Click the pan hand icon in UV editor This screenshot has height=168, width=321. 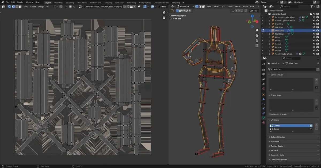click(164, 18)
